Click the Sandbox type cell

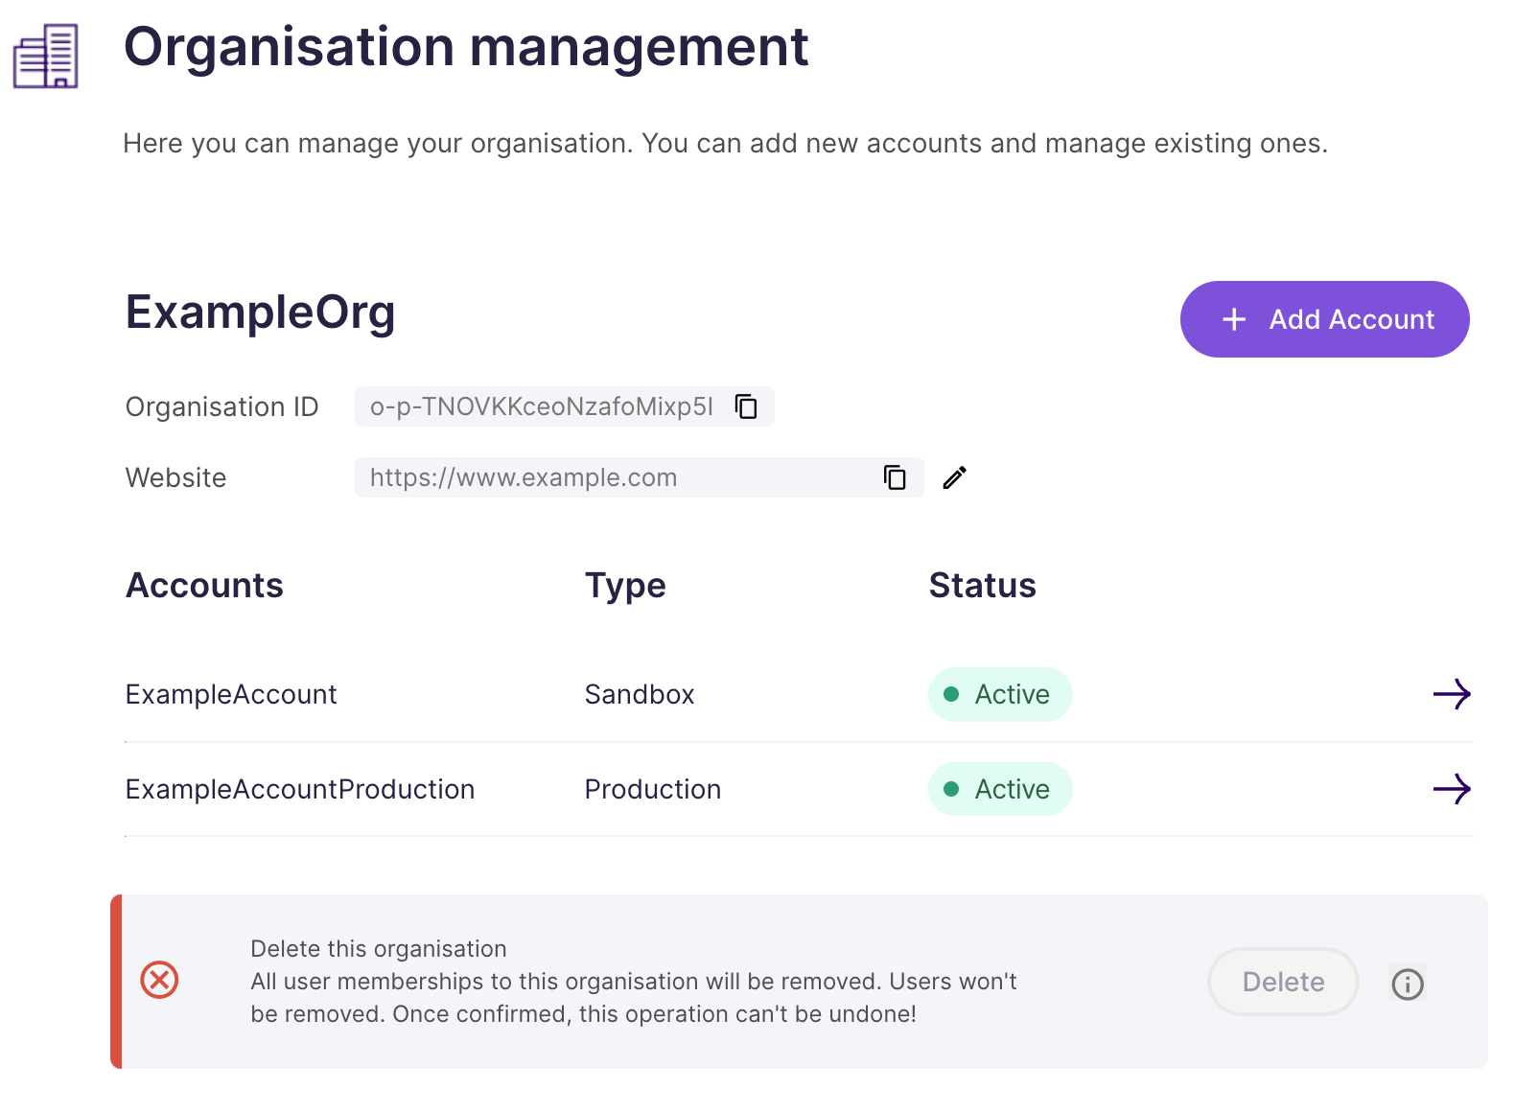tap(640, 694)
